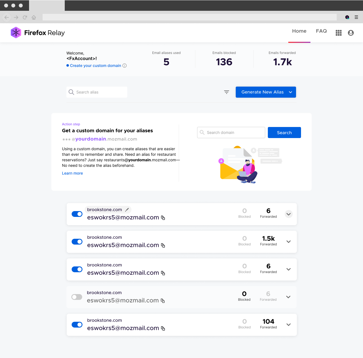
Task: Click the Create your custom domain link
Action: point(95,66)
